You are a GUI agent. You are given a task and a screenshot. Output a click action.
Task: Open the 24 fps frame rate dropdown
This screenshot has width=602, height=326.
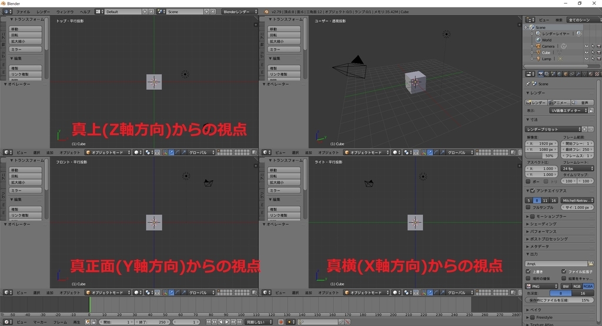(577, 169)
